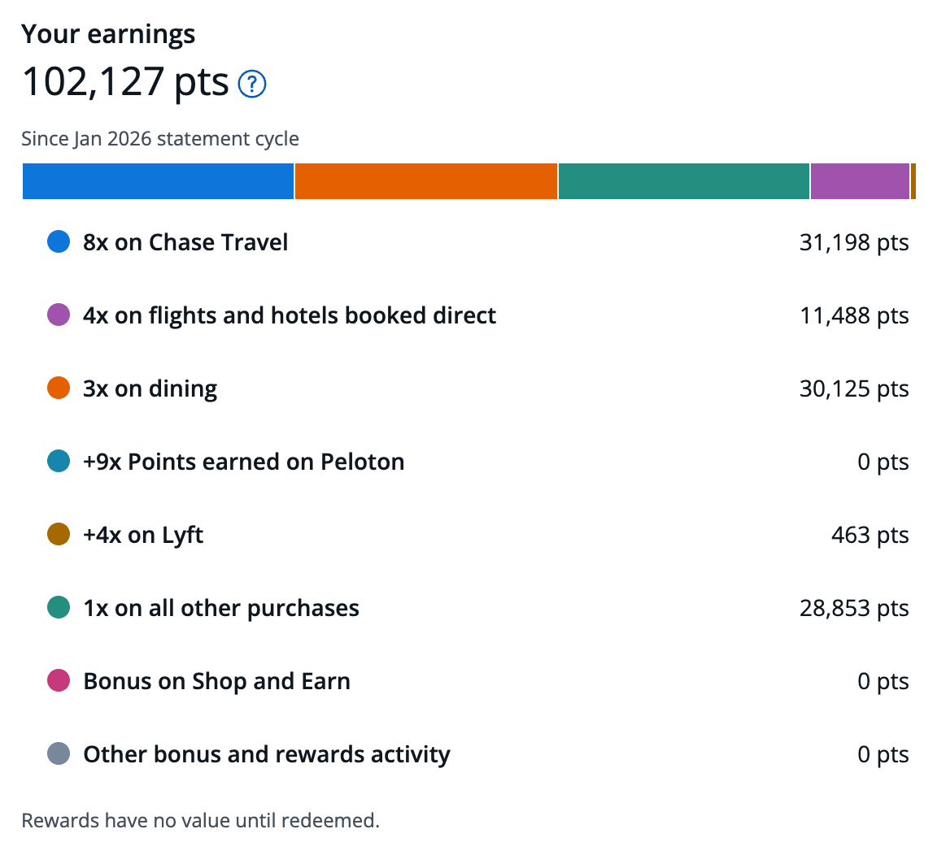The height and width of the screenshot is (842, 937).
Task: Open Other bonus and rewards activity
Action: [x=478, y=754]
